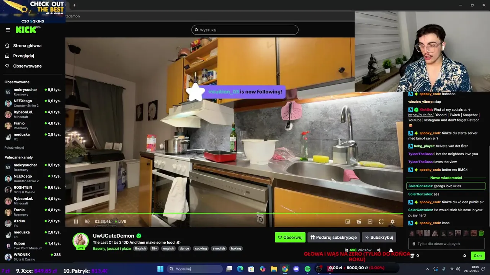Click the green video progress bar
The image size is (490, 275).
click(x=234, y=214)
